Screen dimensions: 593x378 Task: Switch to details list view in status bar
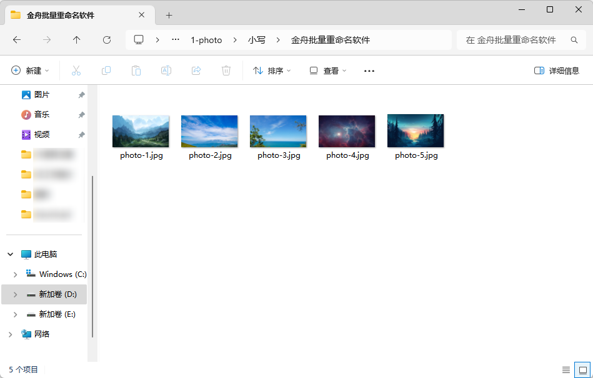click(x=566, y=369)
